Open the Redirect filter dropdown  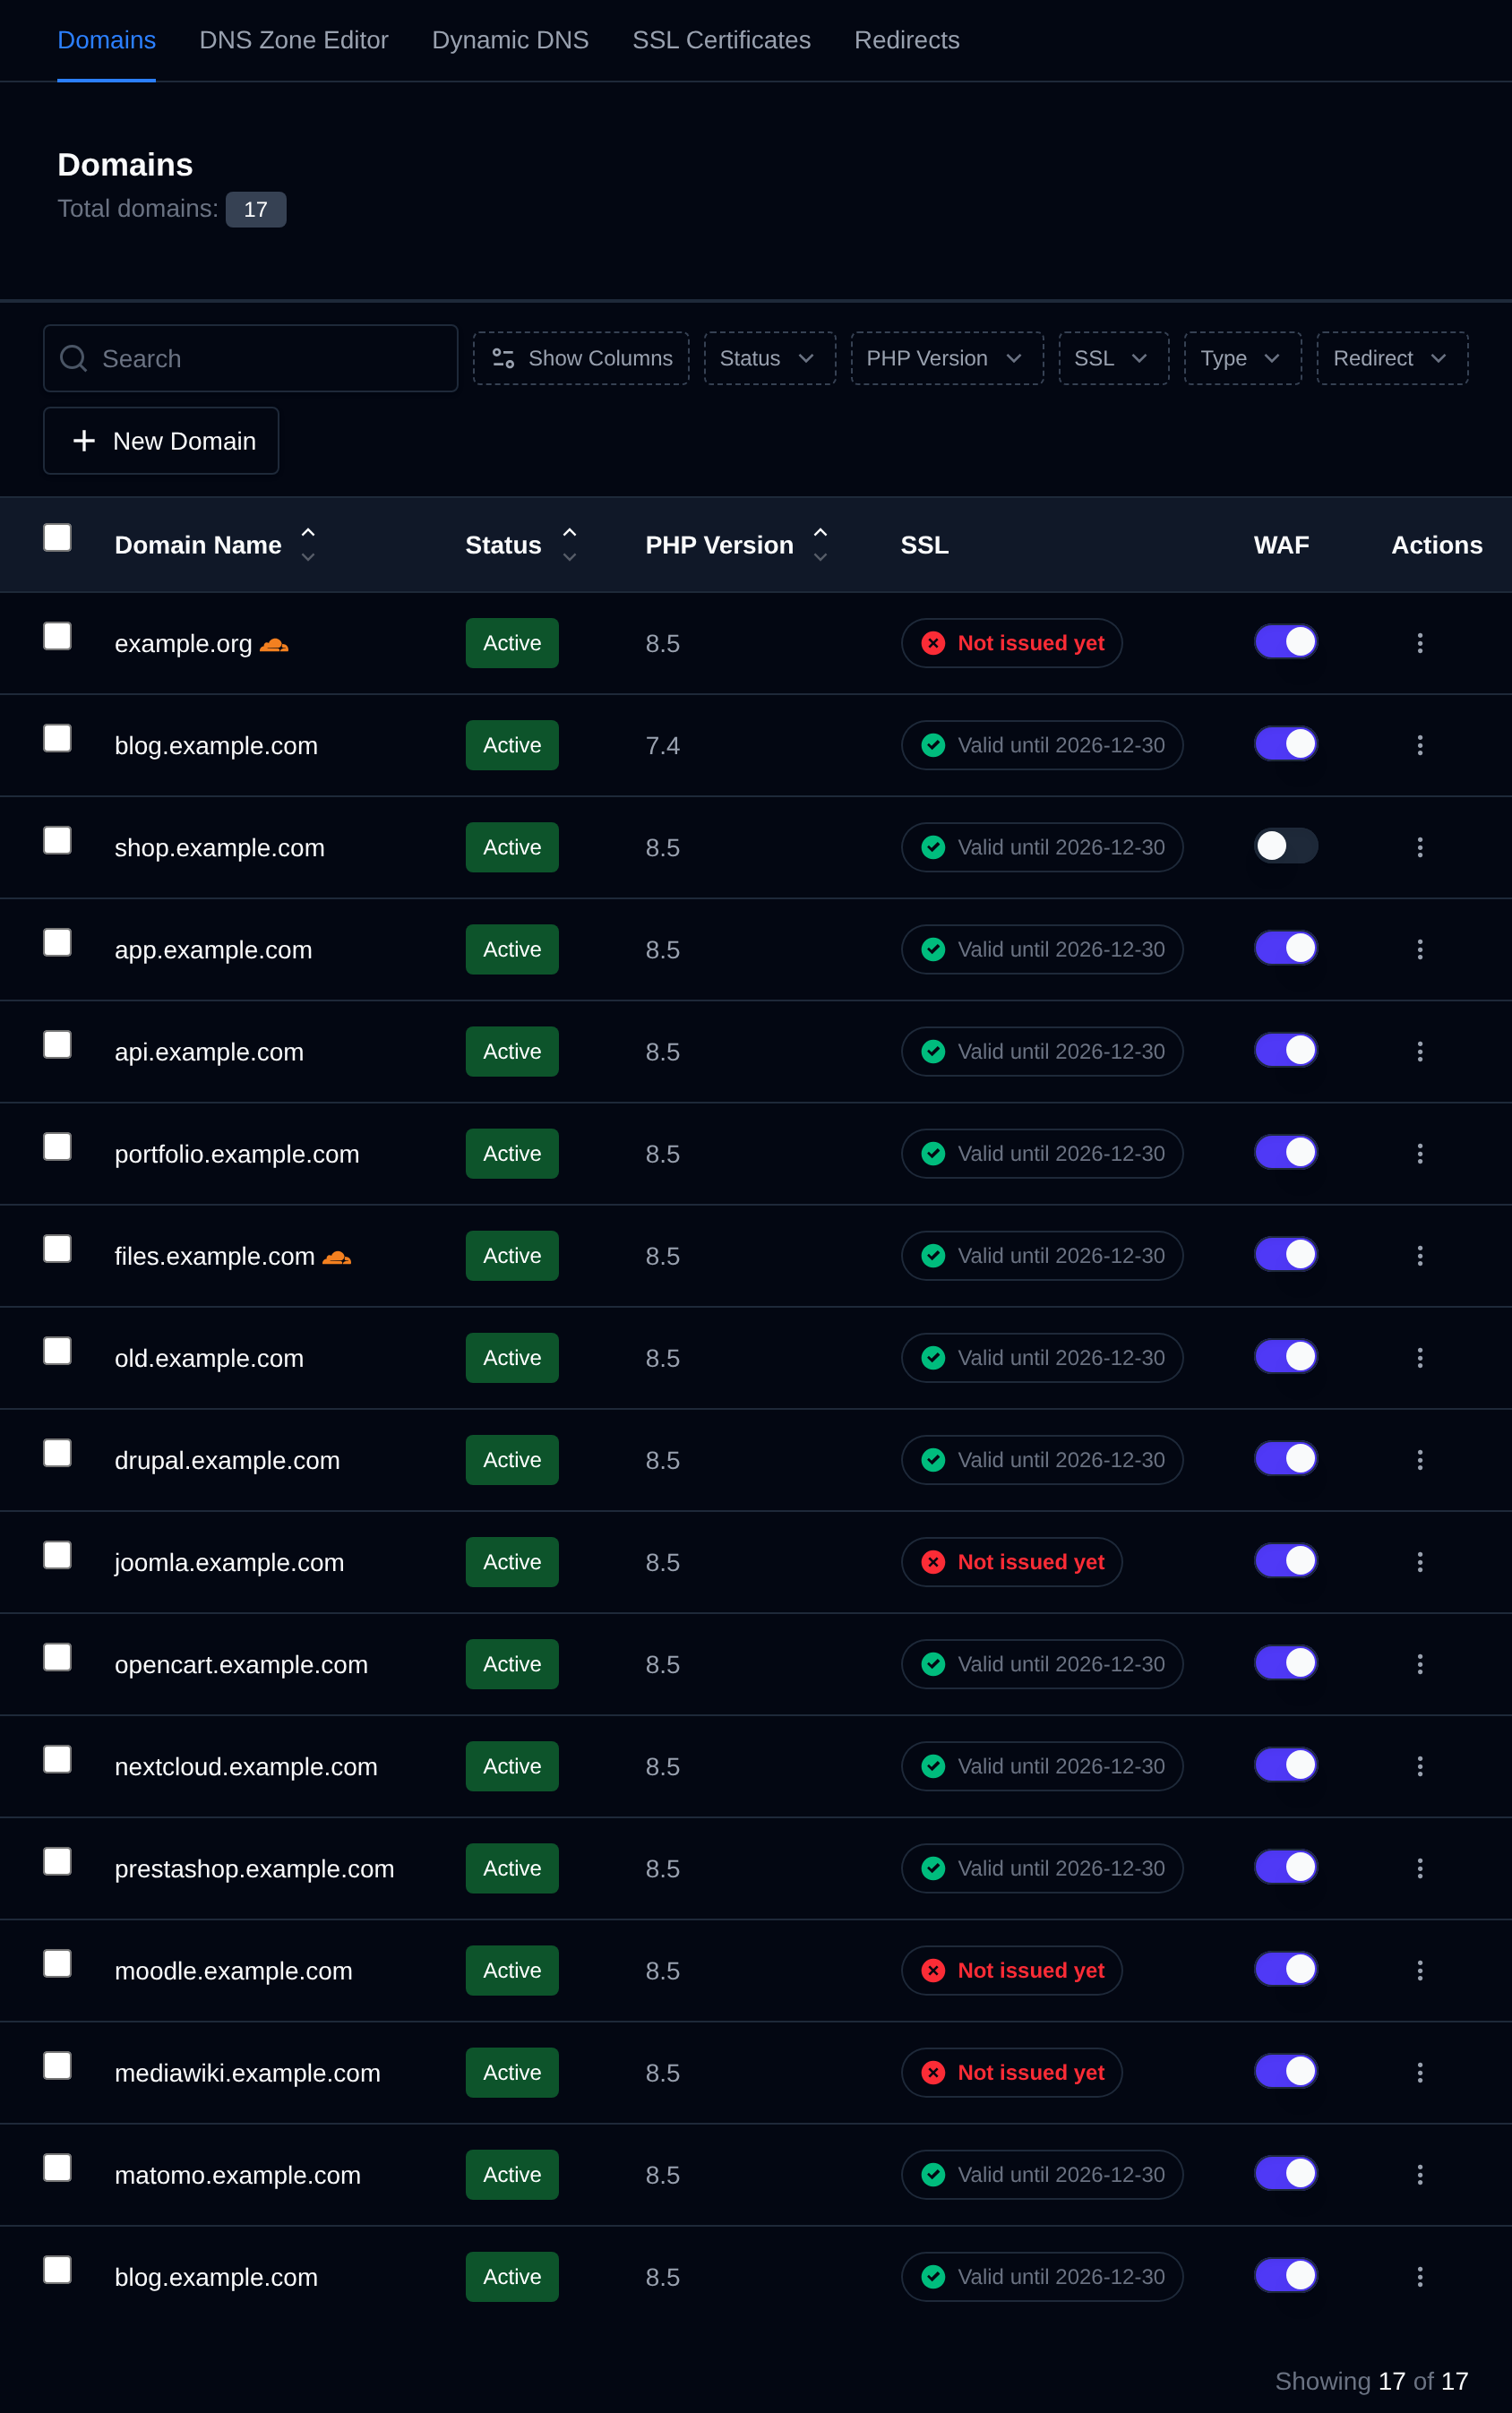coord(1391,358)
